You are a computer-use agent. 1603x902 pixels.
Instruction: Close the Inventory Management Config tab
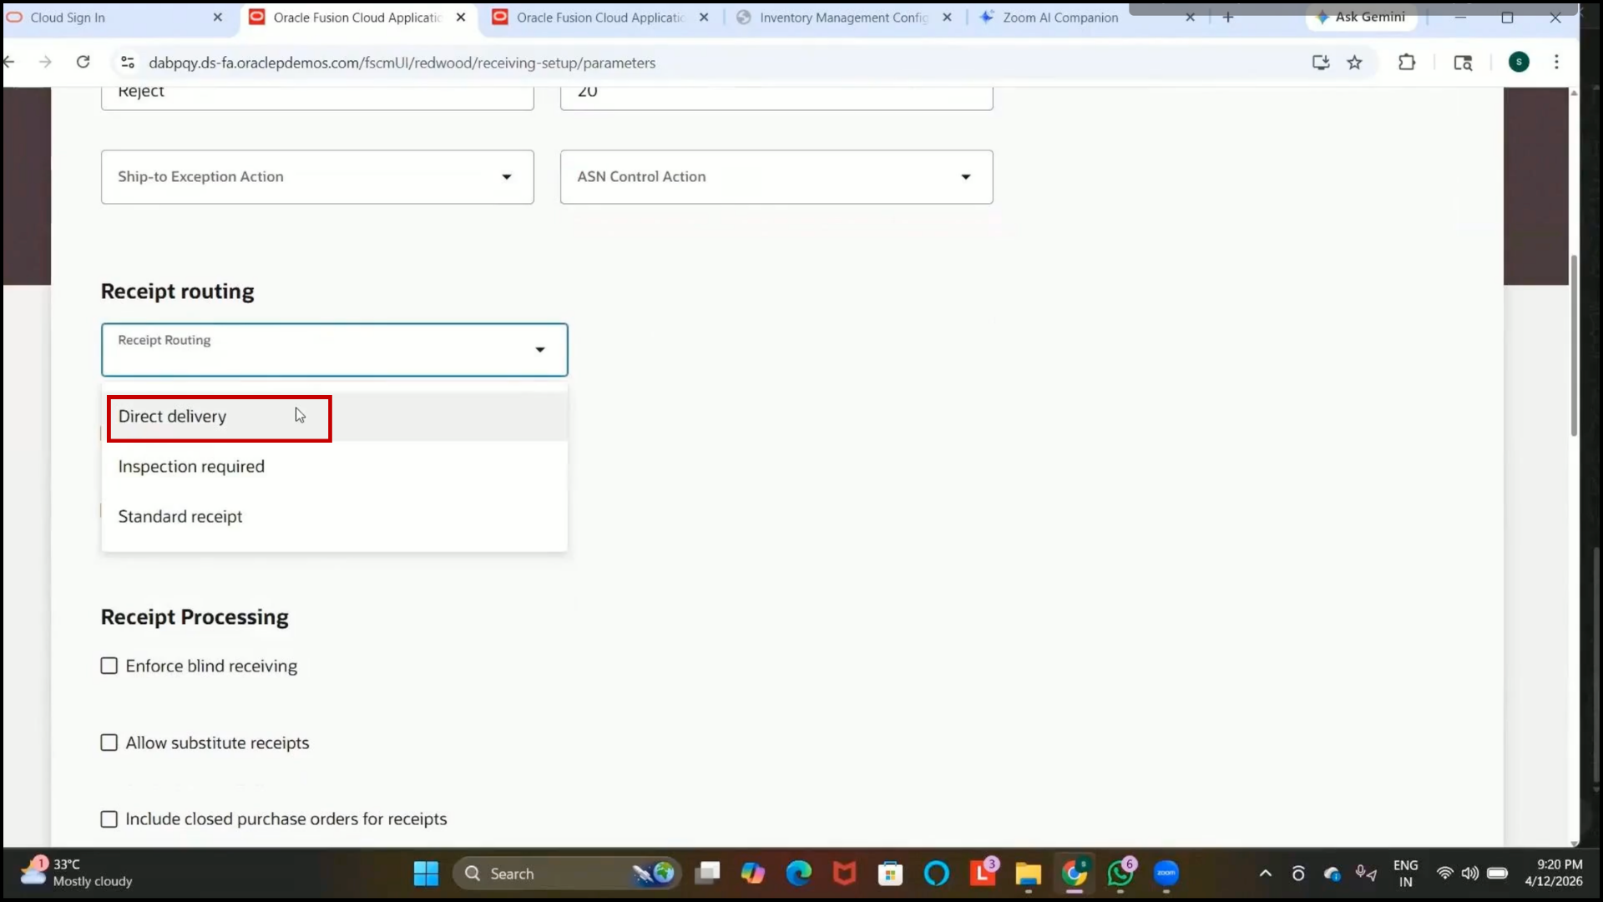[x=947, y=18]
